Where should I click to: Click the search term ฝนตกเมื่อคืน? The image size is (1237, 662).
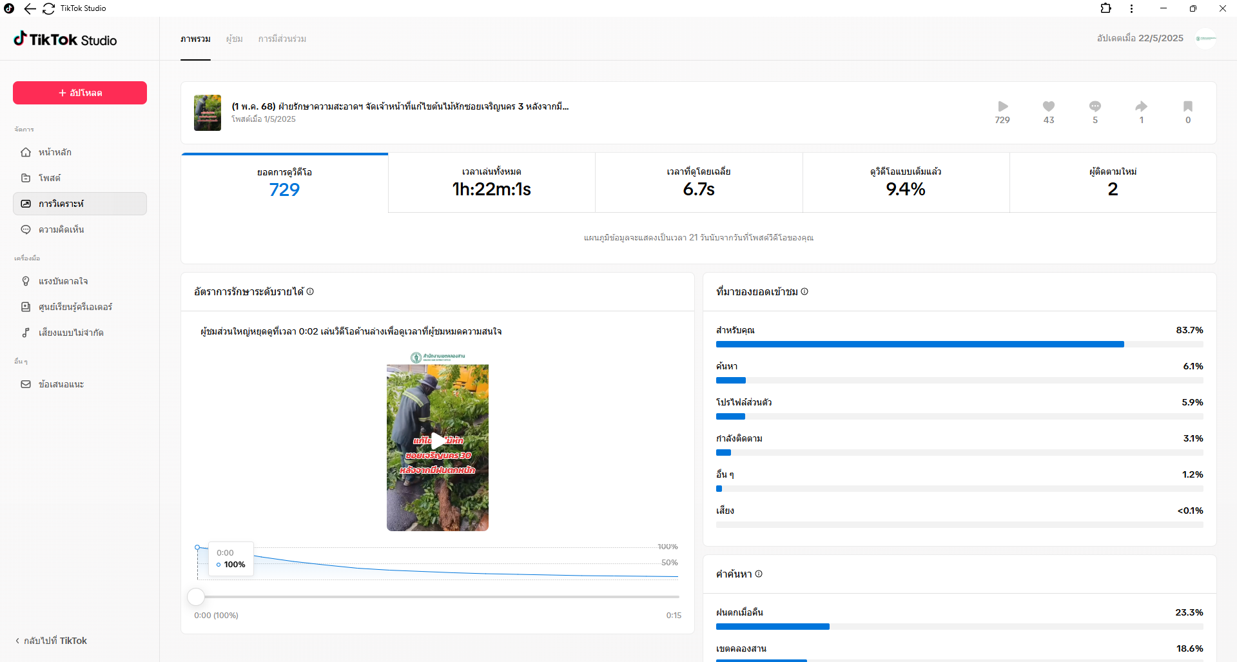739,612
